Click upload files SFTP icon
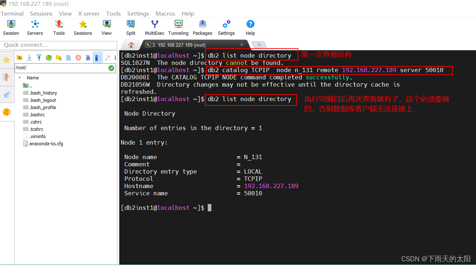Viewport: 476px width, 266px height. pos(39,58)
